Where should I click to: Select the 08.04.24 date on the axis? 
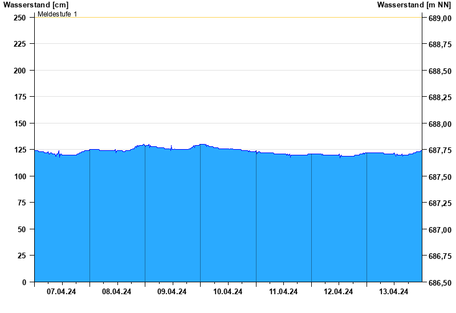pos(117,292)
